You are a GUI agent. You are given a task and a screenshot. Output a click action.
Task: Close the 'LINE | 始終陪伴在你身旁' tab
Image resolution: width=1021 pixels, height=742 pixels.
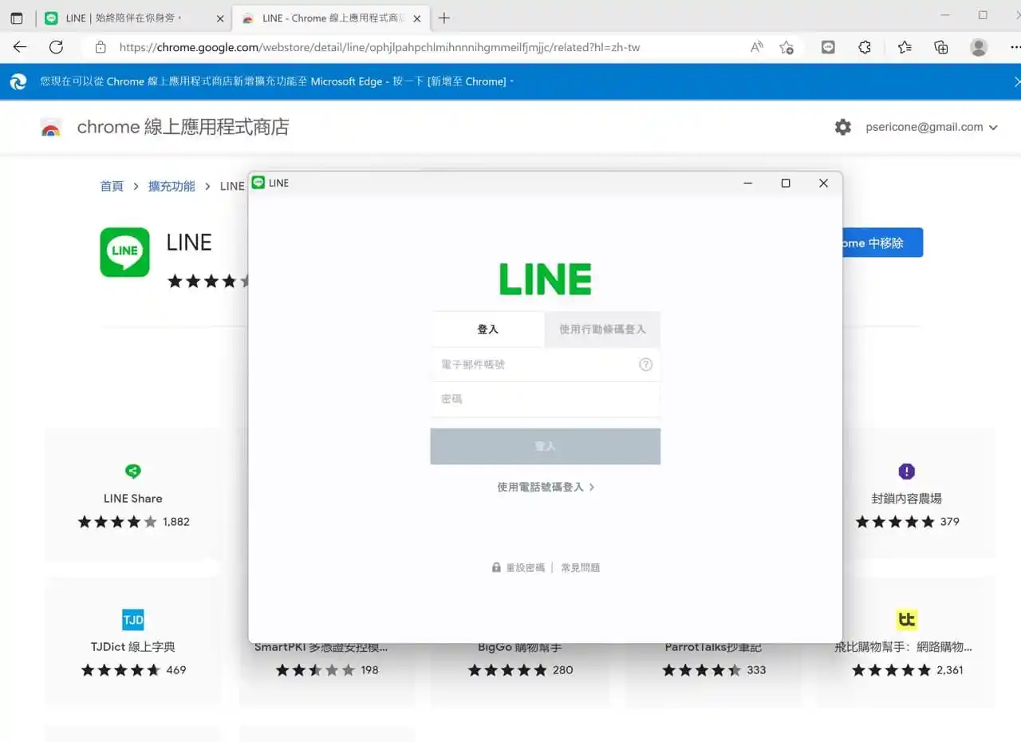click(220, 18)
